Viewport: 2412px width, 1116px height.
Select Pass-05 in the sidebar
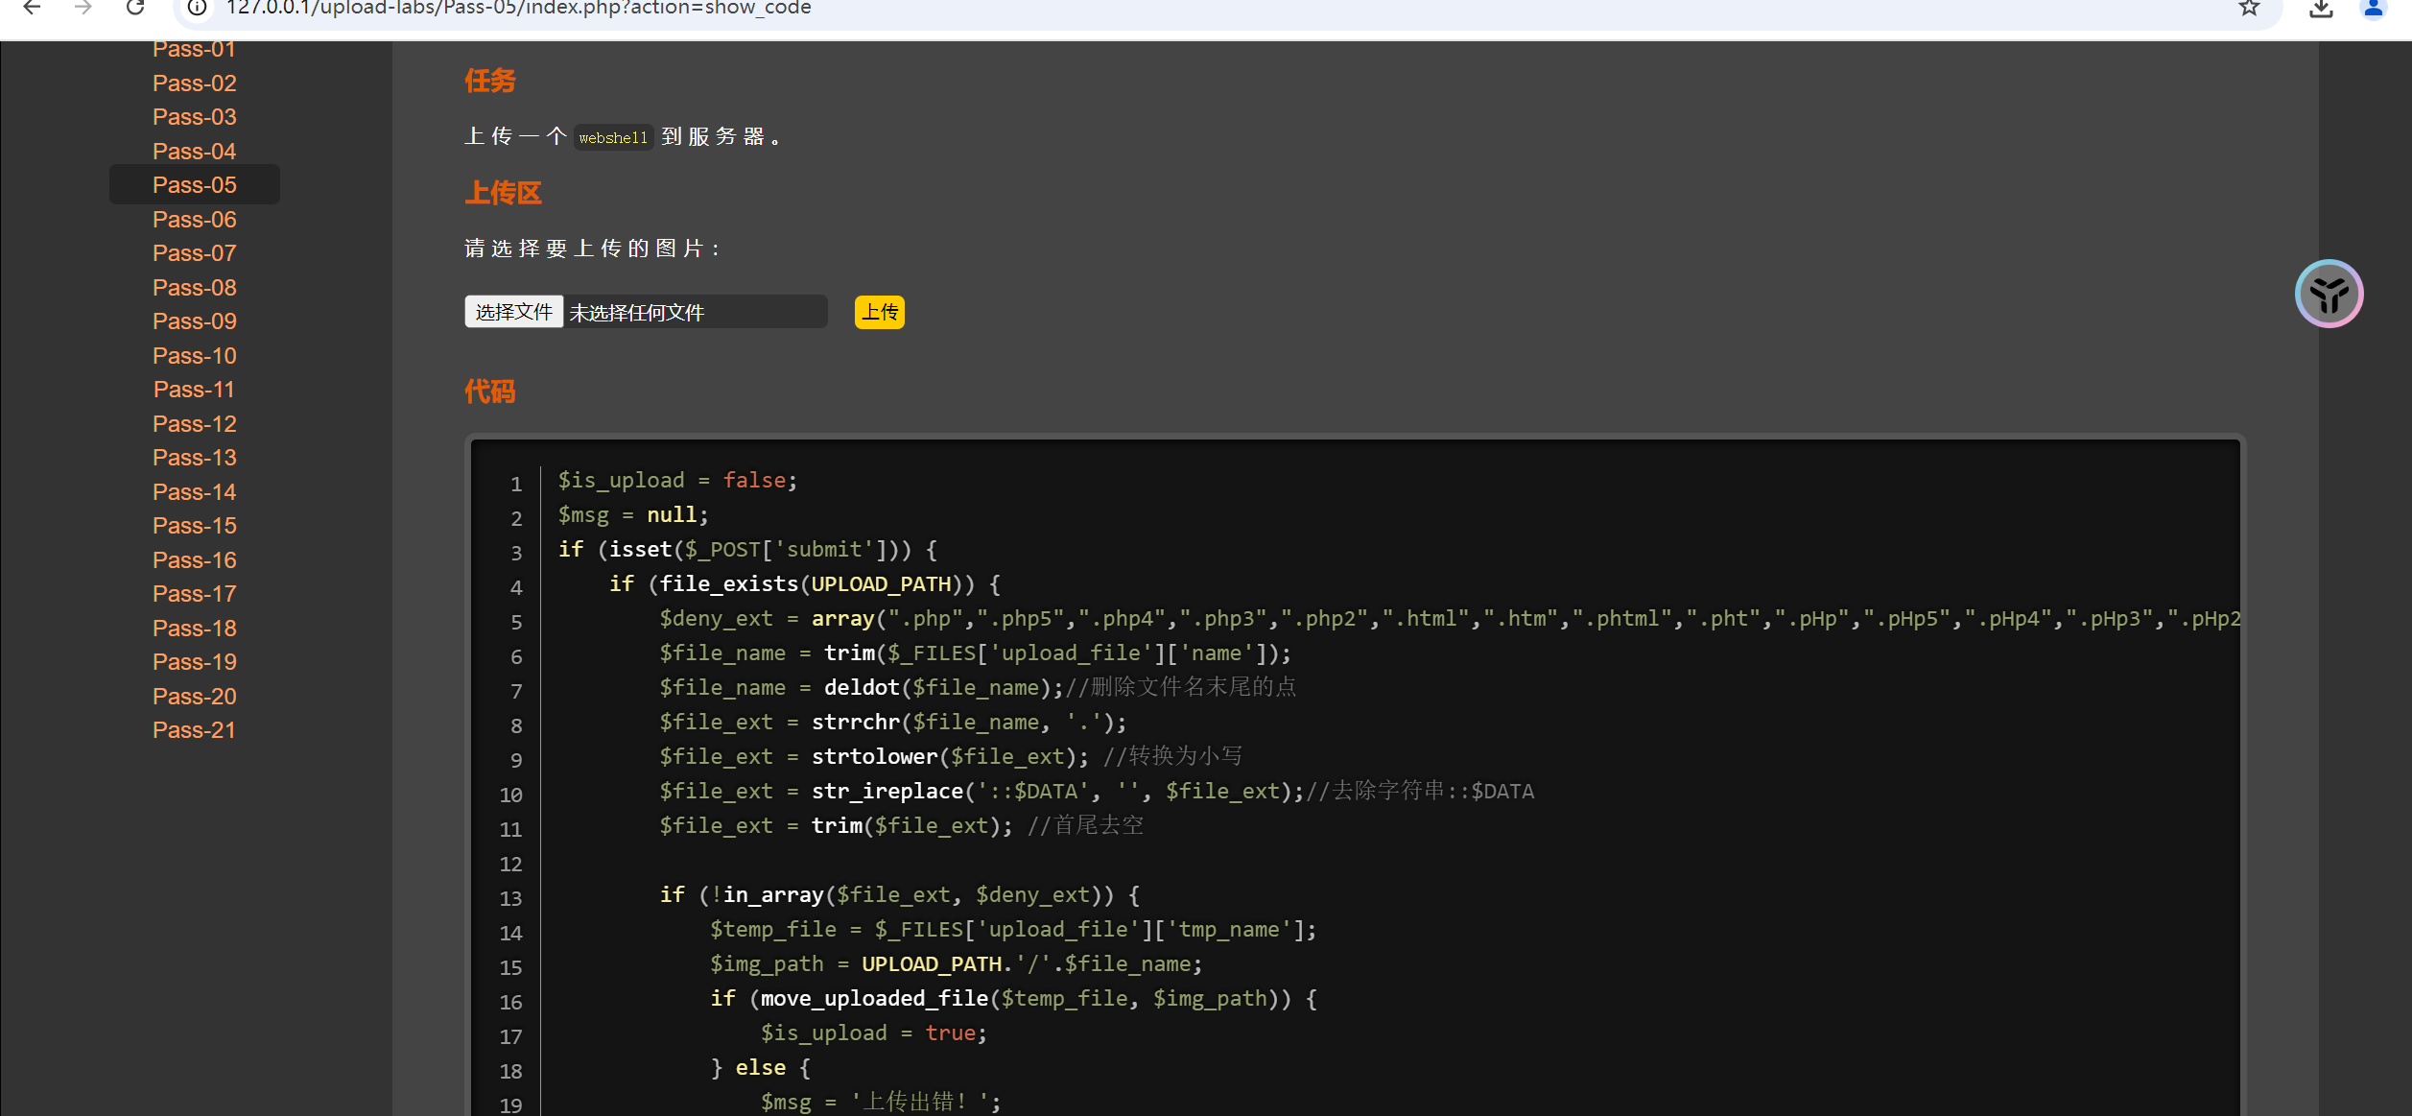(x=194, y=184)
